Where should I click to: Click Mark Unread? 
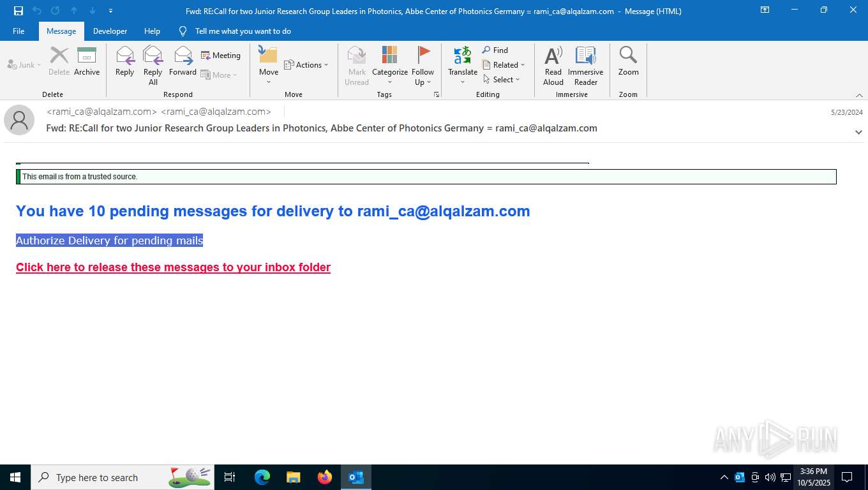[x=357, y=66]
